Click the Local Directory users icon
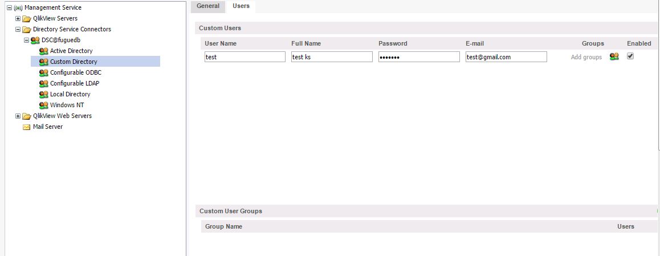Viewport: 660px width, 256px height. coord(44,94)
